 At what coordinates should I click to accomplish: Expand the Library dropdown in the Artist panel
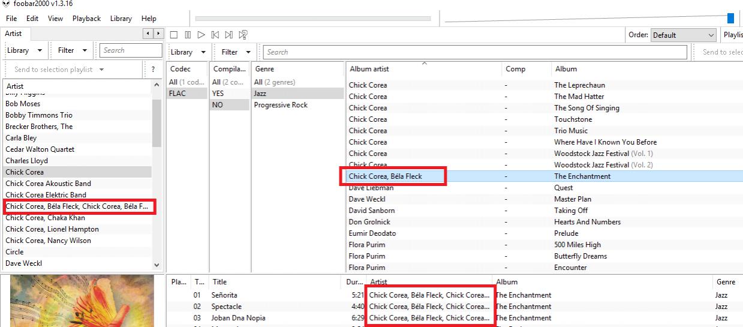tap(25, 51)
